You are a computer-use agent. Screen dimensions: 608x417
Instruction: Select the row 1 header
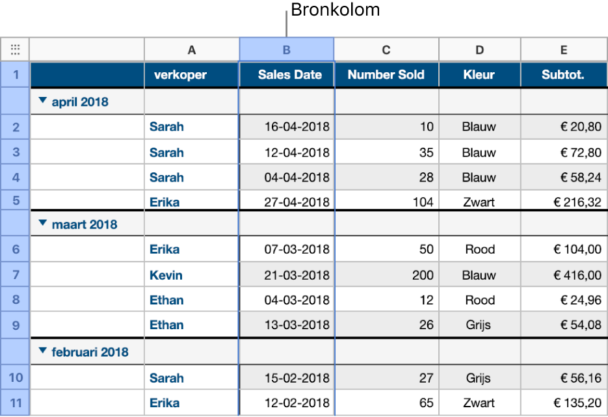16,75
